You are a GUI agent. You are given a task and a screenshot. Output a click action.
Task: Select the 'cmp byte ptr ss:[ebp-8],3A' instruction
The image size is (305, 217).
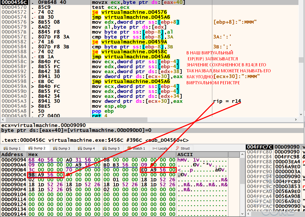coord(133,37)
